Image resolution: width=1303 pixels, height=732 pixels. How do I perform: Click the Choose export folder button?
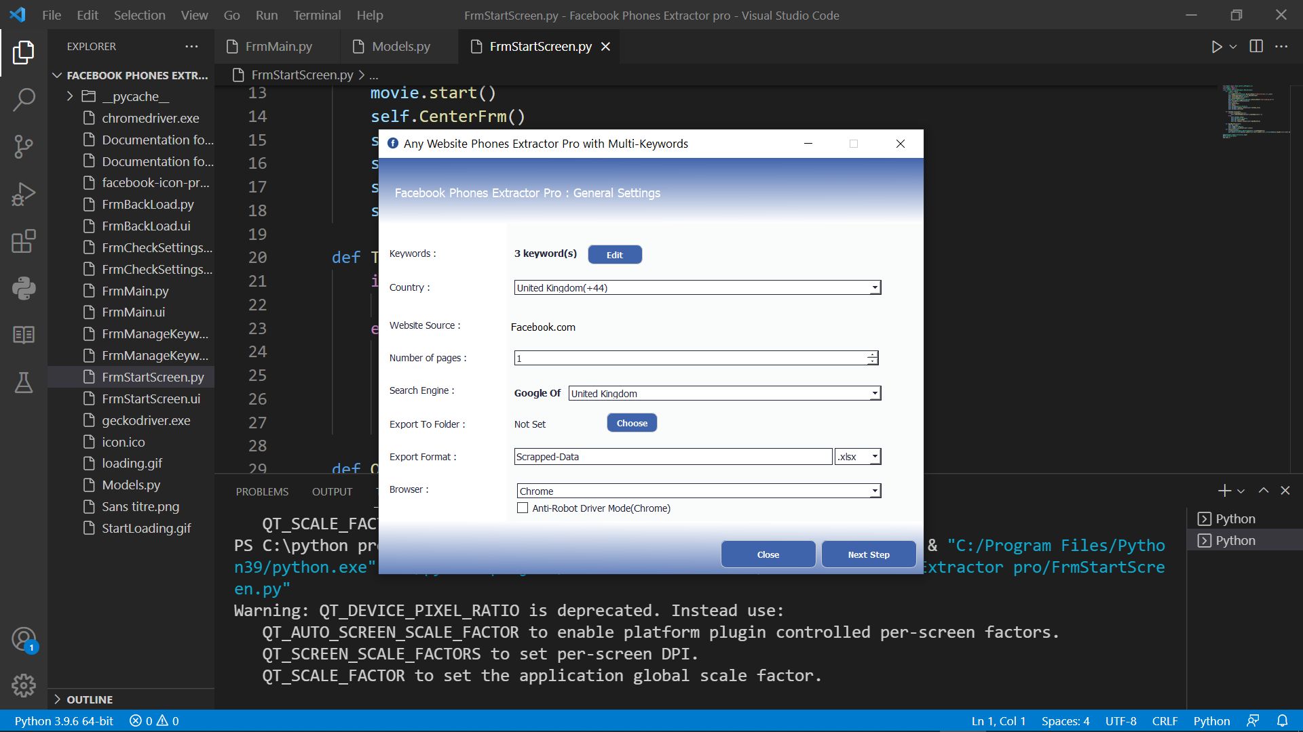pyautogui.click(x=632, y=423)
